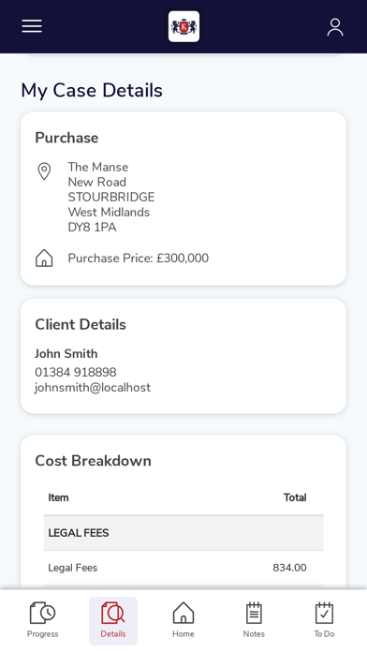This screenshot has width=367, height=652.
Task: Select the STOURBRIDGE address text
Action: 111,197
